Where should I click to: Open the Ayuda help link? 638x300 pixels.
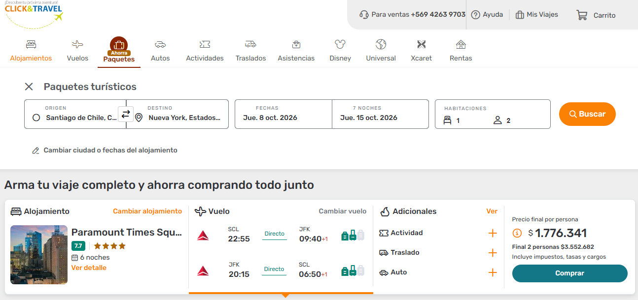pos(487,15)
